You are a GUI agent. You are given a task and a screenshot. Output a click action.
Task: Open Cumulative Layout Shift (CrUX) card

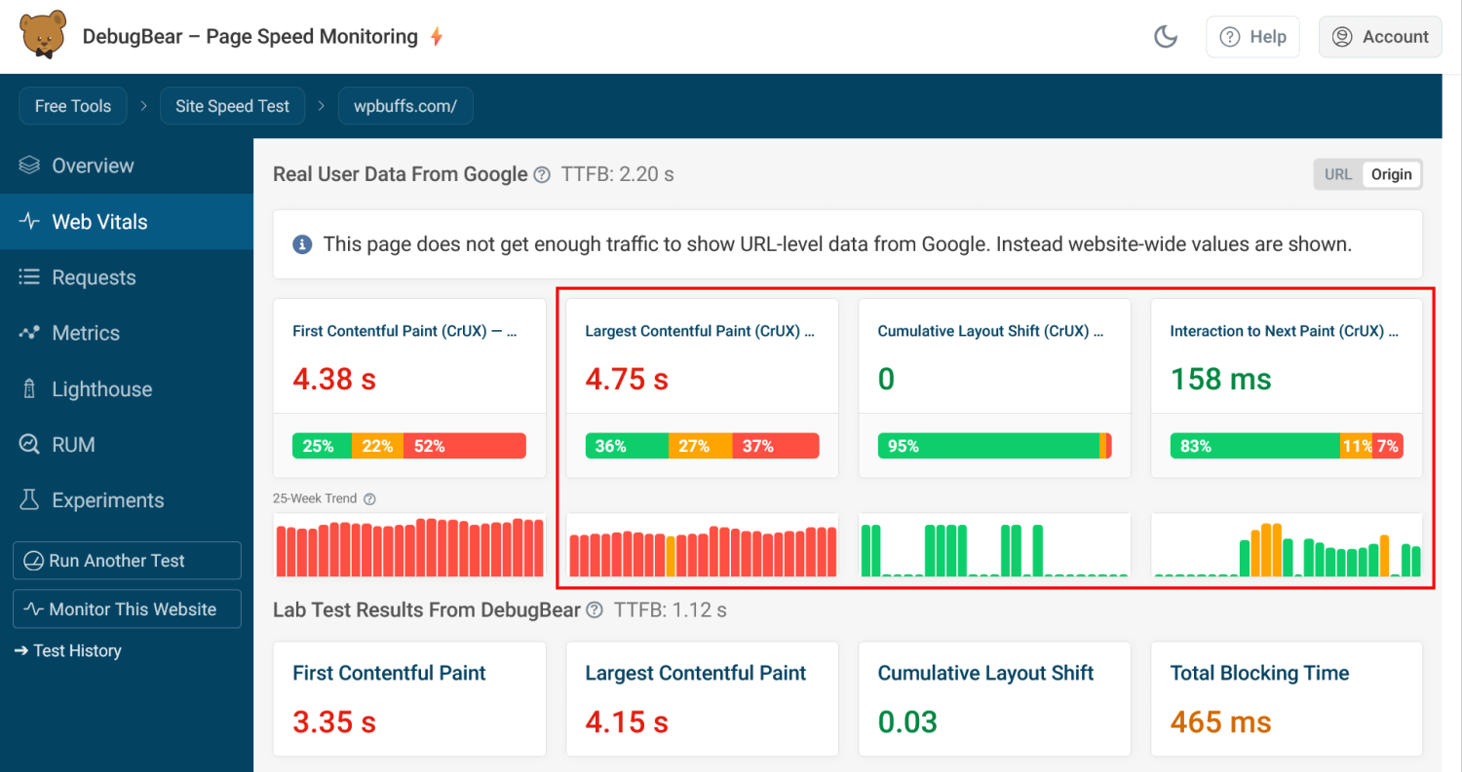994,387
